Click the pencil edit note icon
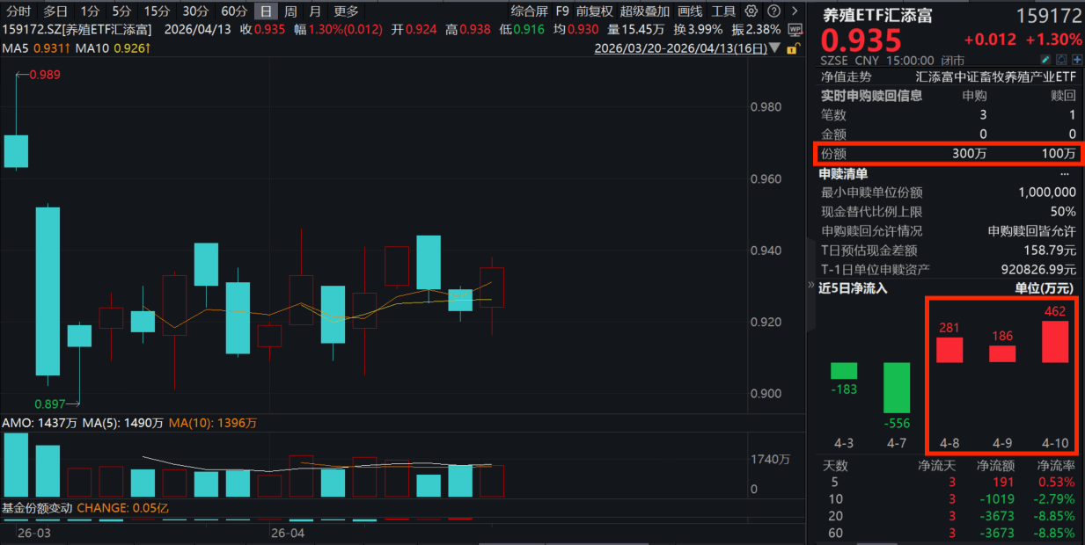1085x545 pixels. [x=1045, y=60]
